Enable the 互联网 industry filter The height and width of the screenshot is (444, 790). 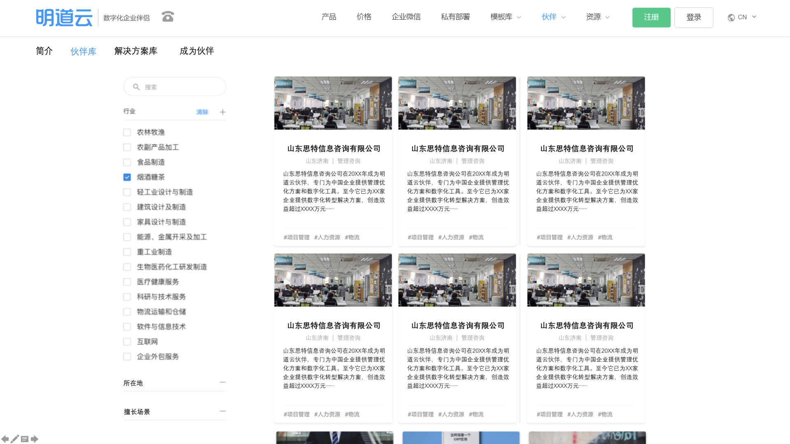click(127, 342)
